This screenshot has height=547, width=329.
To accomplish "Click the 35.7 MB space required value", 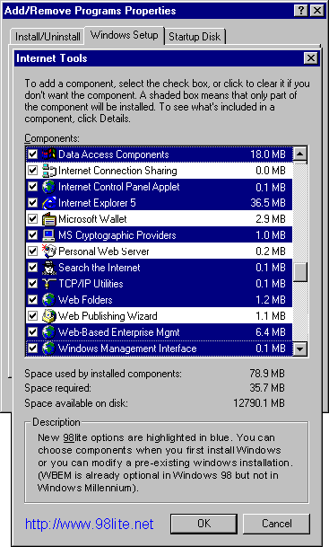I will click(267, 388).
